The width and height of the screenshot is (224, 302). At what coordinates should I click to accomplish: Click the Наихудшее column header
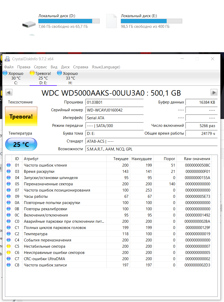[142, 159]
